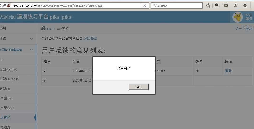Click the 退出登陆 logout link

click(x=90, y=39)
